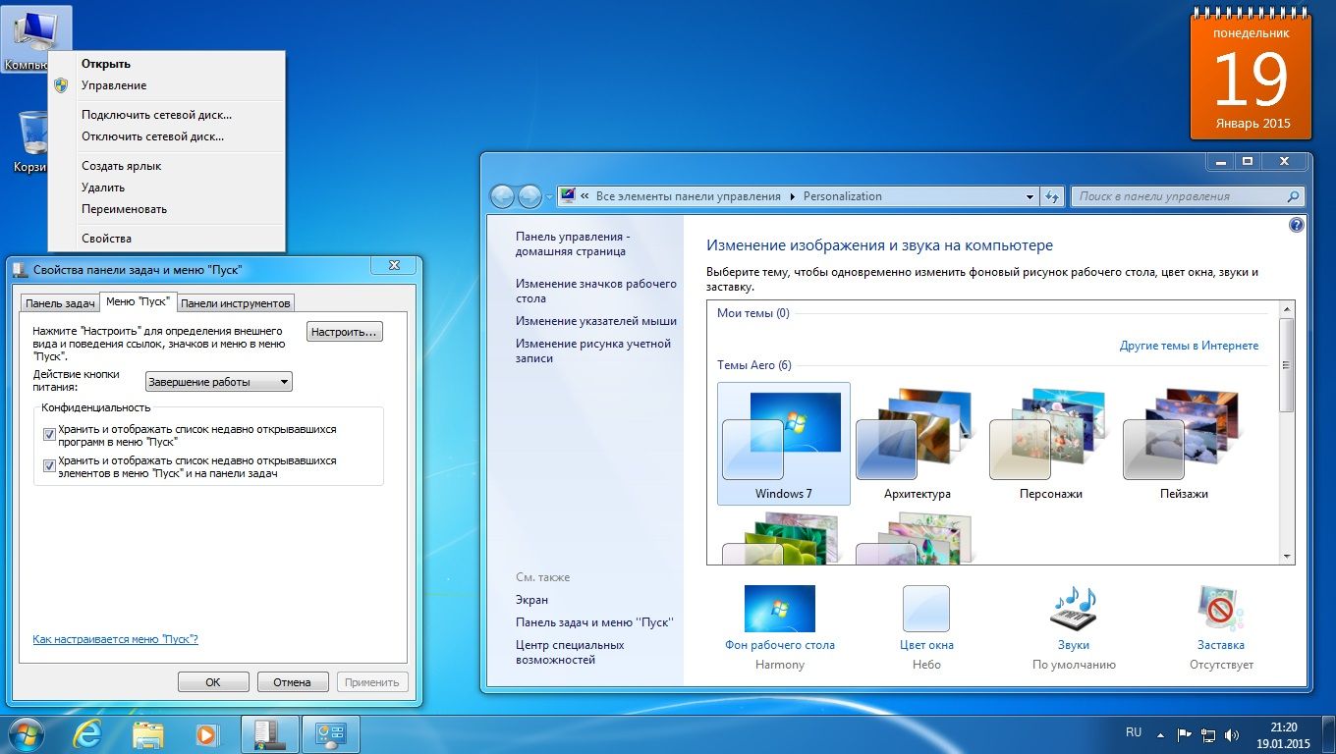This screenshot has height=754, width=1336.
Task: Click the taskbar clock showing 21:20
Action: pyautogui.click(x=1283, y=734)
